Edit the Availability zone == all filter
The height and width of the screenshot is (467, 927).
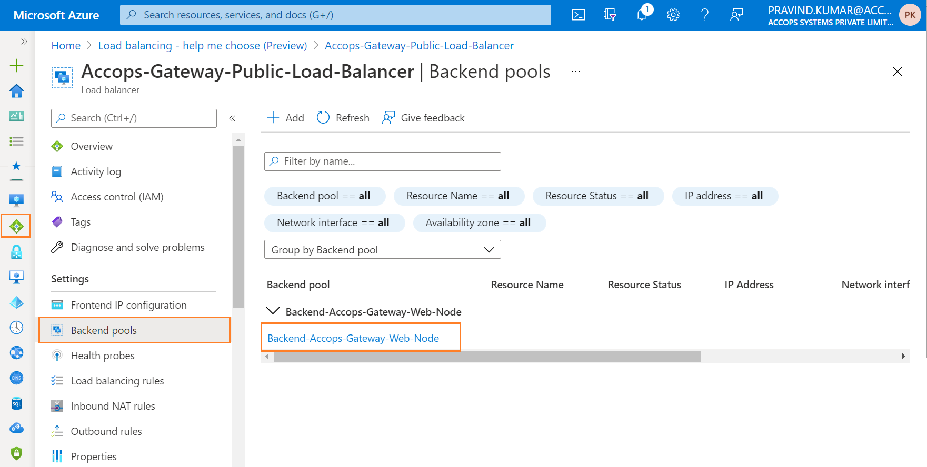[479, 223]
